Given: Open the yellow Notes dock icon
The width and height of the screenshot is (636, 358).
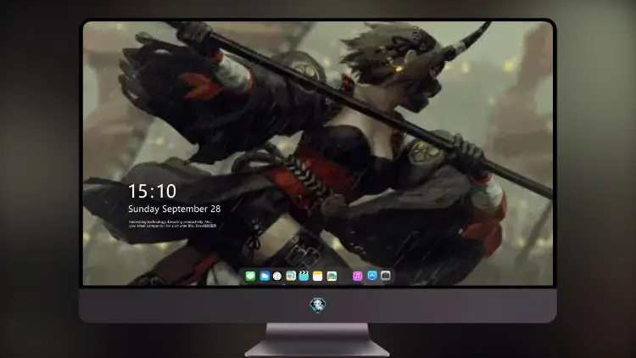Looking at the screenshot, I should pyautogui.click(x=318, y=277).
